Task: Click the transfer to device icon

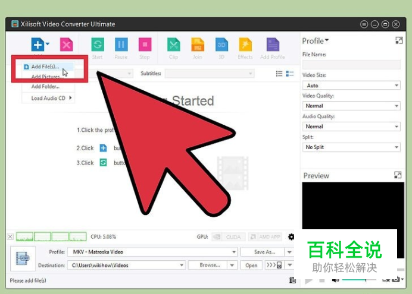Action: pyautogui.click(x=274, y=265)
